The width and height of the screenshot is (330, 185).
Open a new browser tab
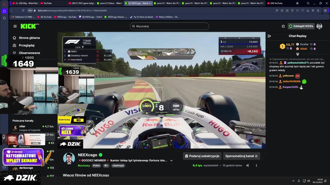pyautogui.click(x=297, y=3)
